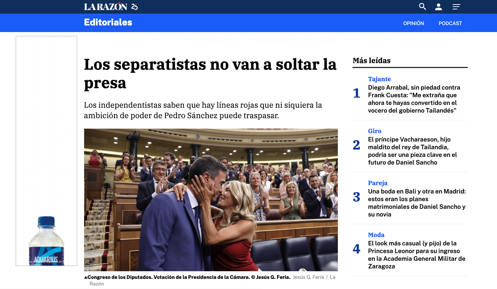Open the Podcast menu item
This screenshot has width=497, height=289.
point(450,23)
